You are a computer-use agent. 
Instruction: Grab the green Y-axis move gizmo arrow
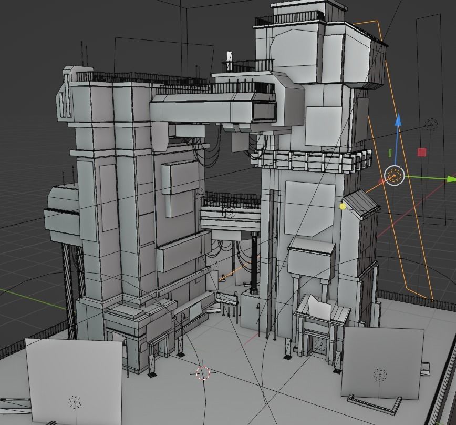point(451,179)
